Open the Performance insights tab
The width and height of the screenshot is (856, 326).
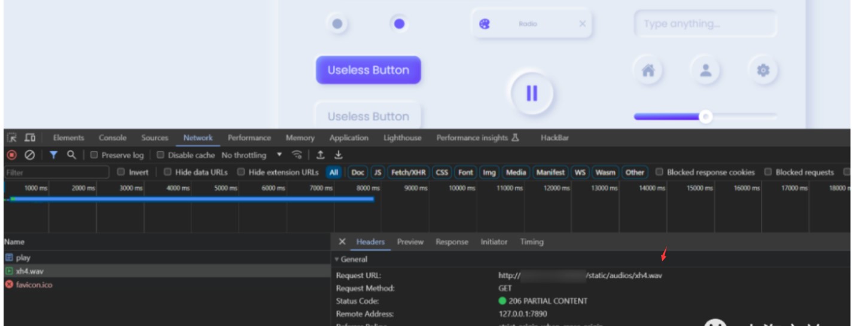pyautogui.click(x=477, y=138)
